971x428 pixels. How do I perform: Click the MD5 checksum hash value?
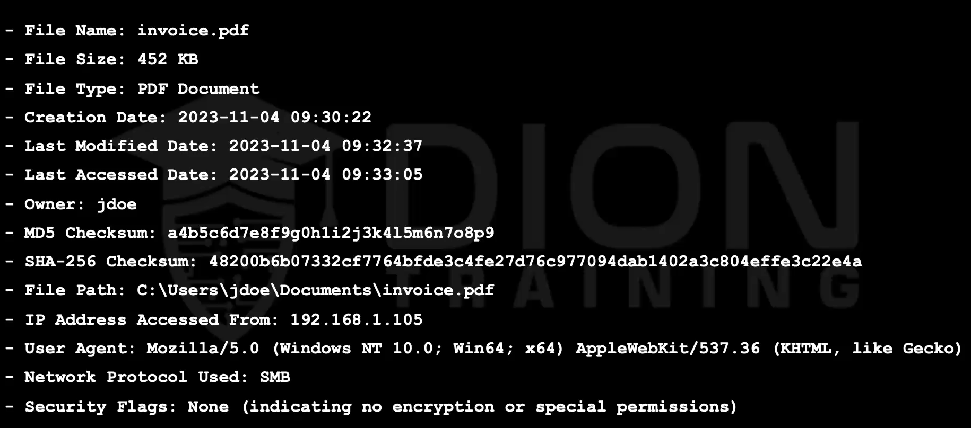point(331,233)
